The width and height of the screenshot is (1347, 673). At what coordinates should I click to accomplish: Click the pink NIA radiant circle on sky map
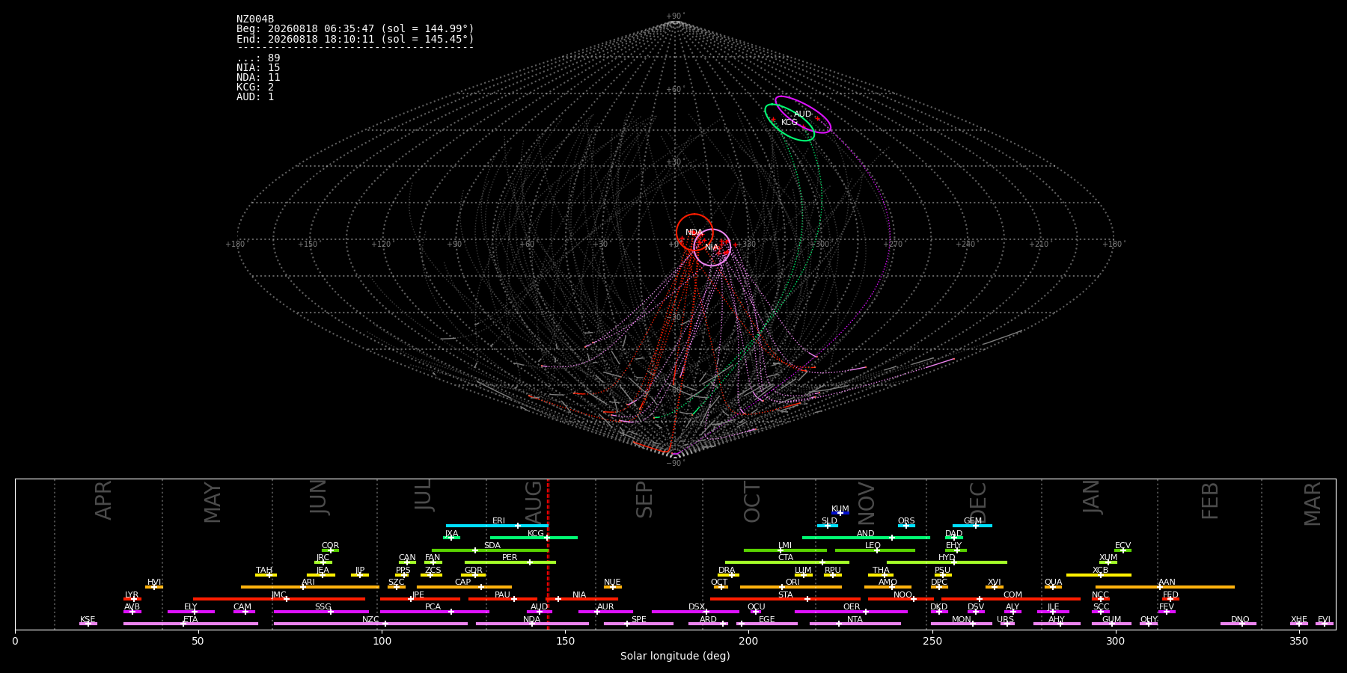click(x=712, y=247)
